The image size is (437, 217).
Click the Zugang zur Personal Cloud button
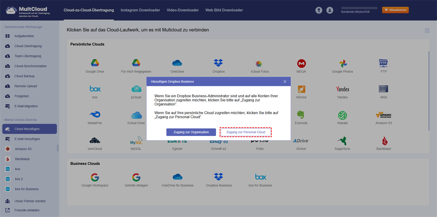pyautogui.click(x=246, y=132)
